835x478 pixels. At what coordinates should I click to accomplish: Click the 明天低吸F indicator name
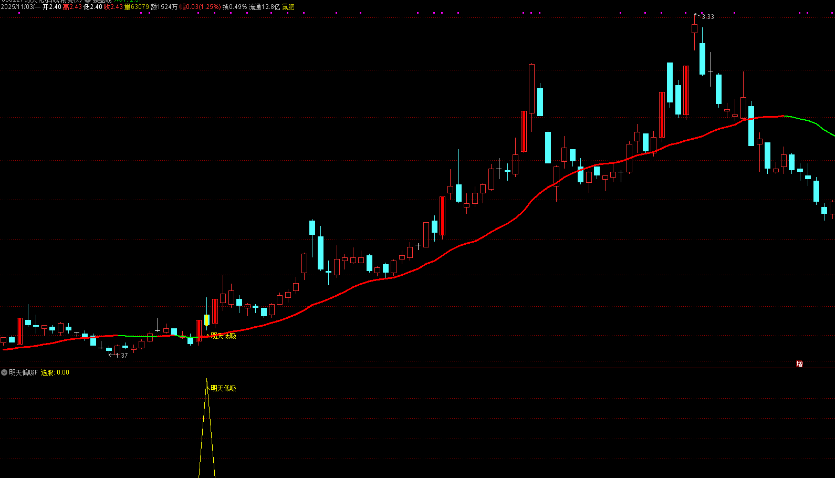click(x=24, y=372)
